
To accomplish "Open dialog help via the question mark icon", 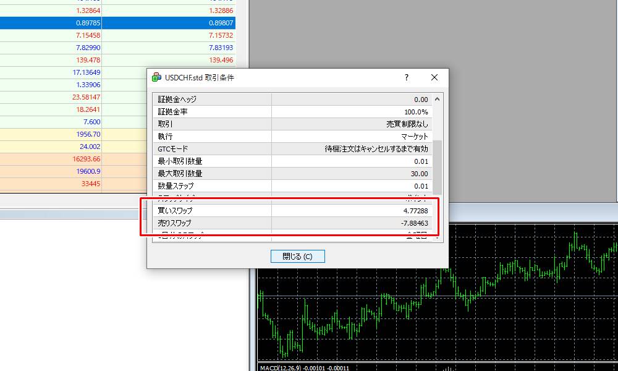I will coord(406,77).
